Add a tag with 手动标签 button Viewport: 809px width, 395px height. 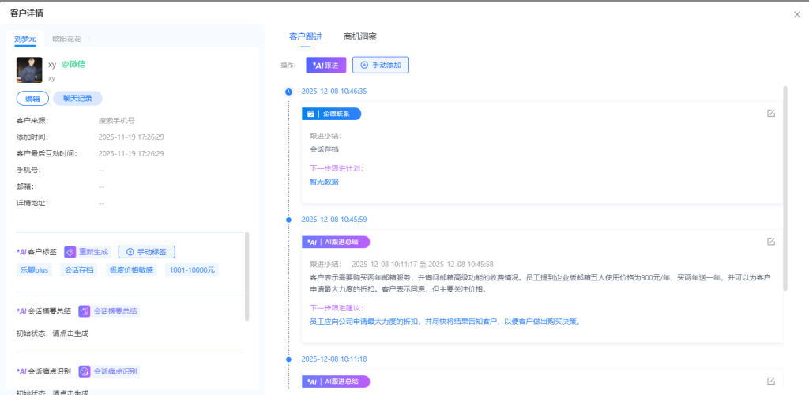146,252
